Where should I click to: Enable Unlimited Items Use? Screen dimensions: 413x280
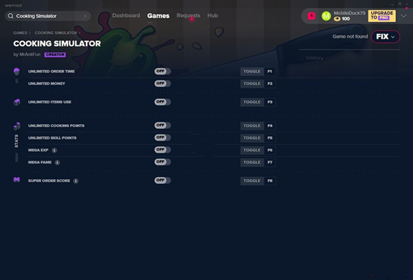pyautogui.click(x=162, y=102)
